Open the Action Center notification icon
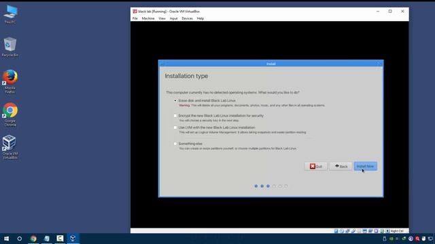 (430, 239)
